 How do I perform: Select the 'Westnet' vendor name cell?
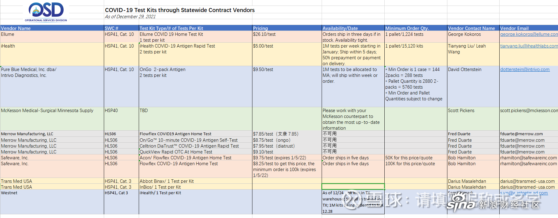pos(52,202)
